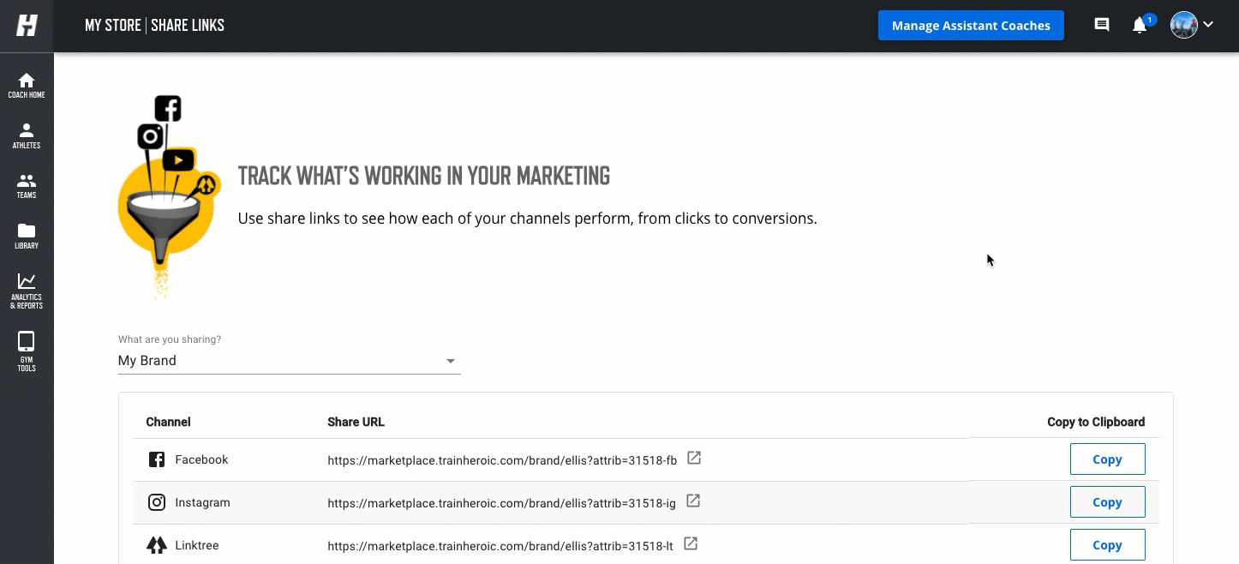This screenshot has height=564, width=1239.
Task: Open "What are you sharing?" dropdown
Action: [x=289, y=361]
